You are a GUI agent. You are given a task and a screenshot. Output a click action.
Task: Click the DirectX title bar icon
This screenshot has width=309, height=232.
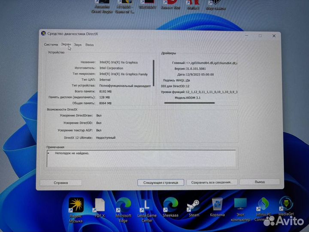[43, 34]
